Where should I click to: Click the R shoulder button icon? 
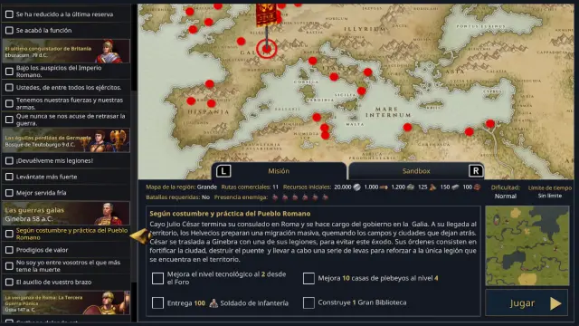click(x=476, y=171)
